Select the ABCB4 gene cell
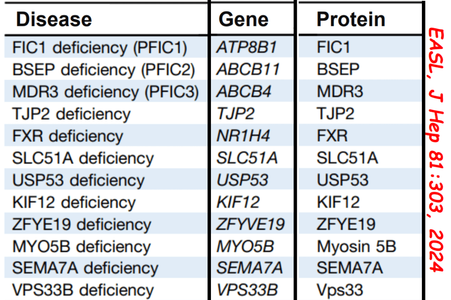Image resolution: width=451 pixels, height=300 pixels. (244, 92)
